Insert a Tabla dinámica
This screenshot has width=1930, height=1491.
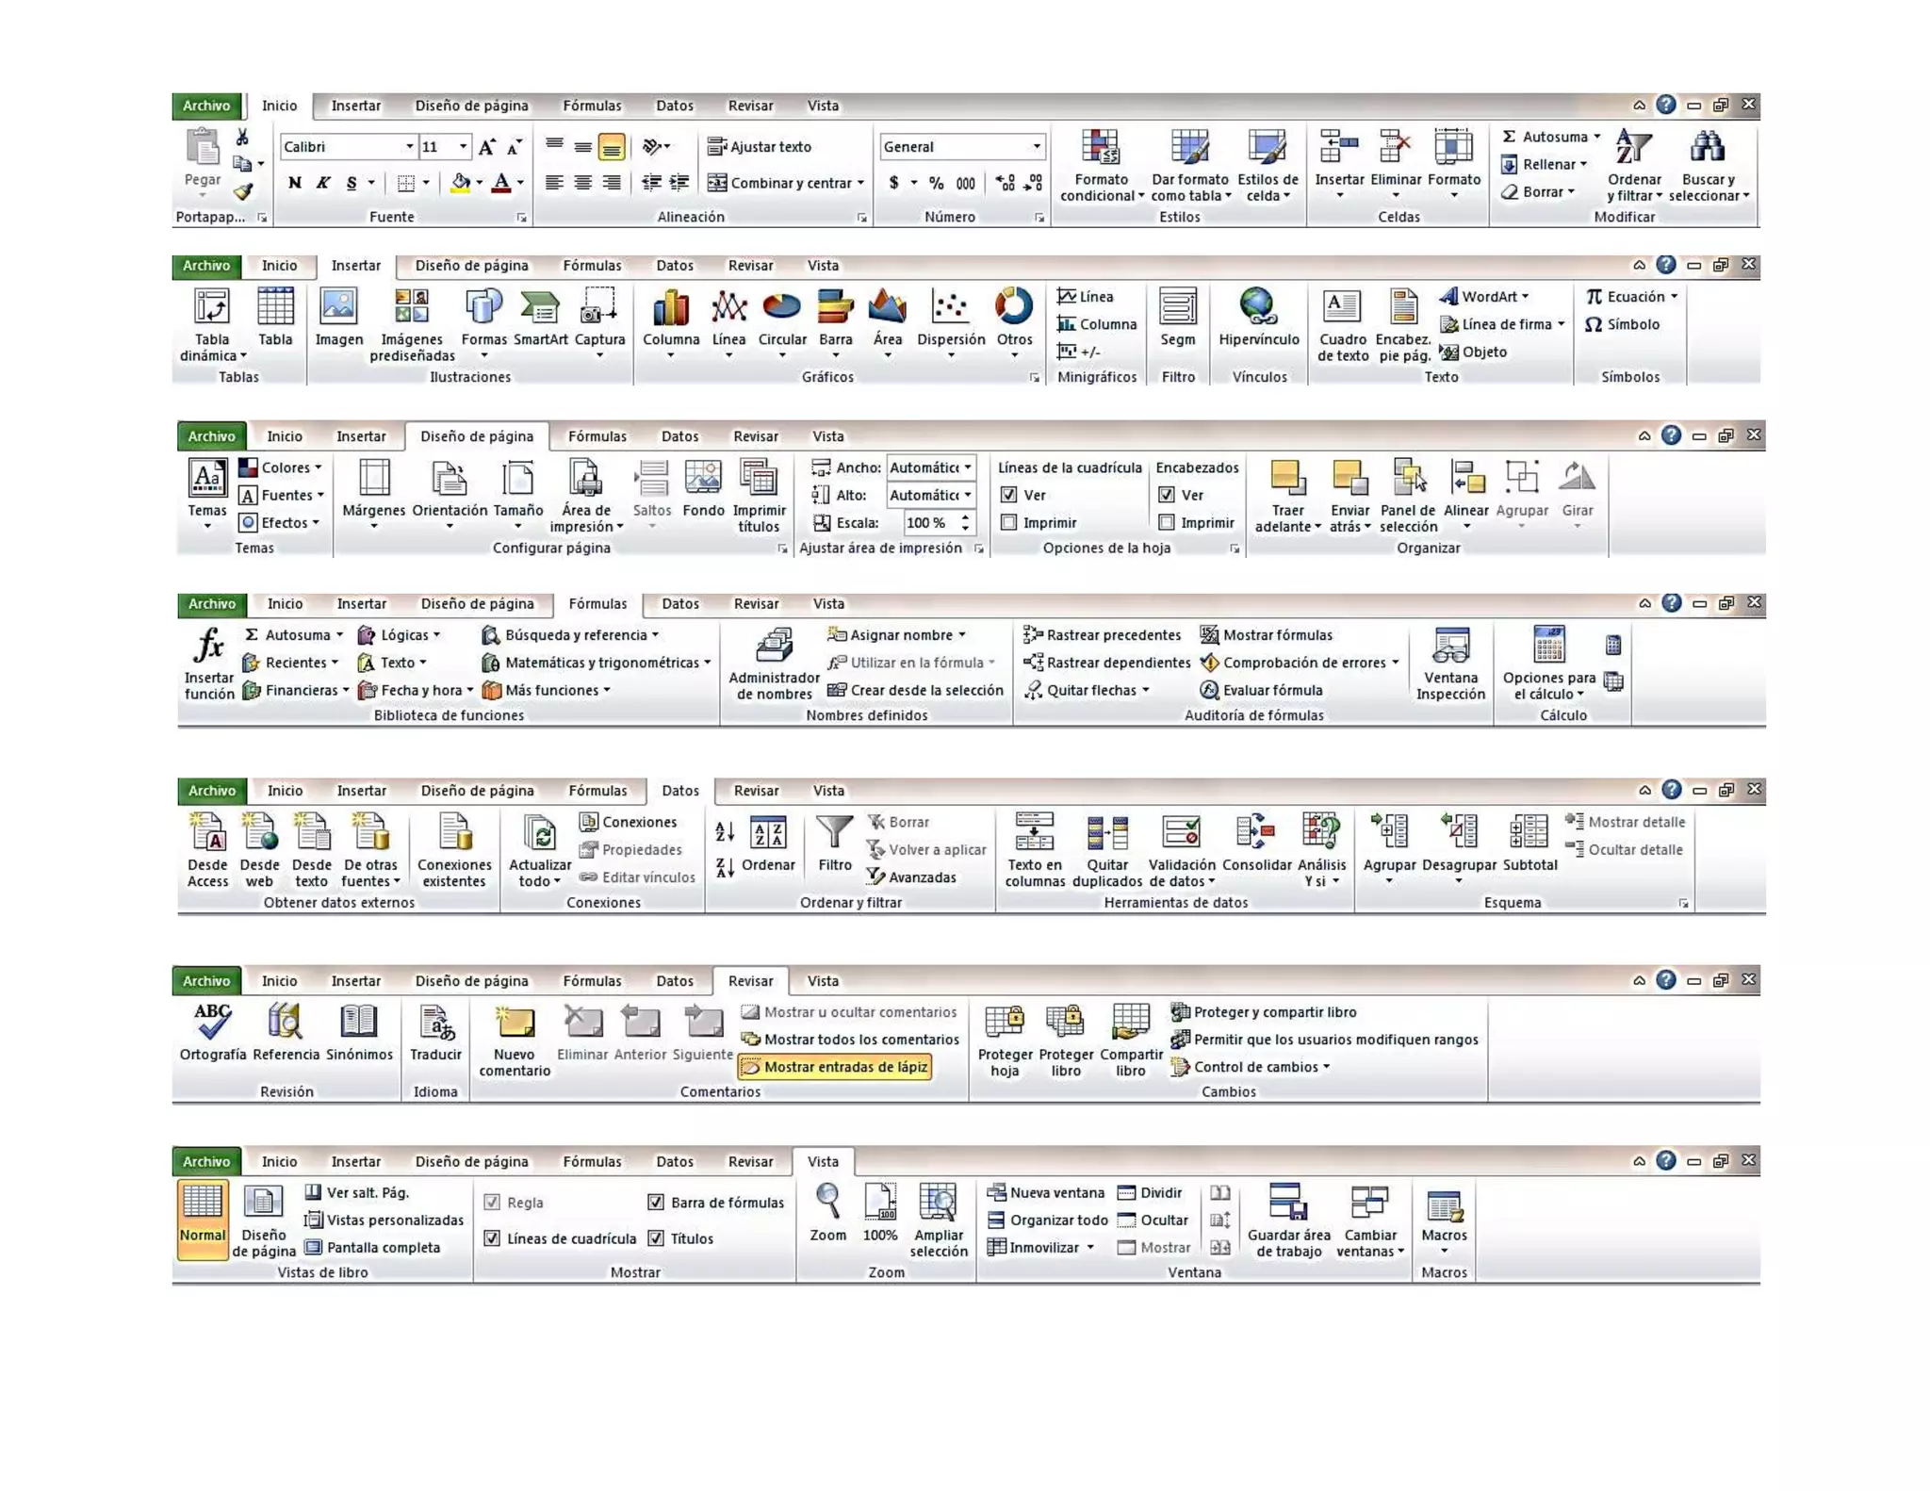coord(212,326)
